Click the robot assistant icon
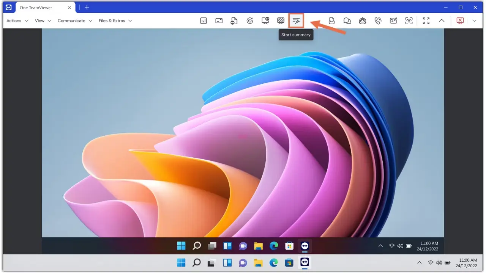Screen dimensions: 486x273 [363, 21]
